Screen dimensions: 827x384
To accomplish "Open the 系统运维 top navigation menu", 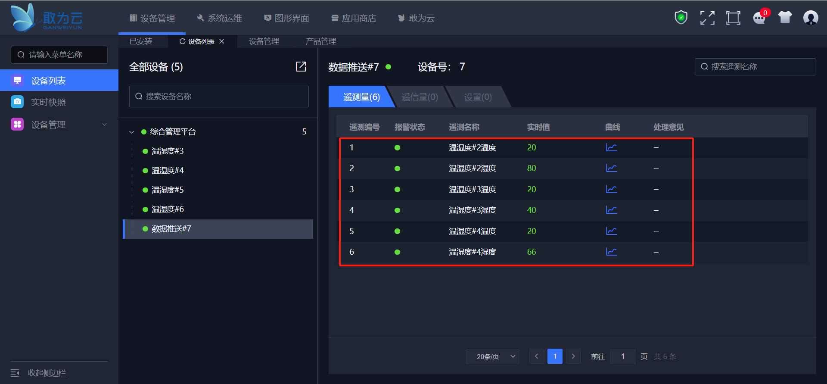I will point(219,18).
